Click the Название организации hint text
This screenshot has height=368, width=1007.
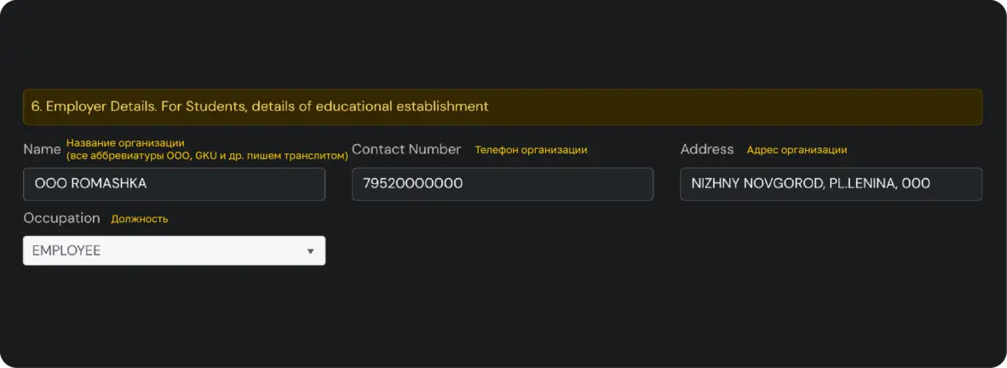click(125, 143)
